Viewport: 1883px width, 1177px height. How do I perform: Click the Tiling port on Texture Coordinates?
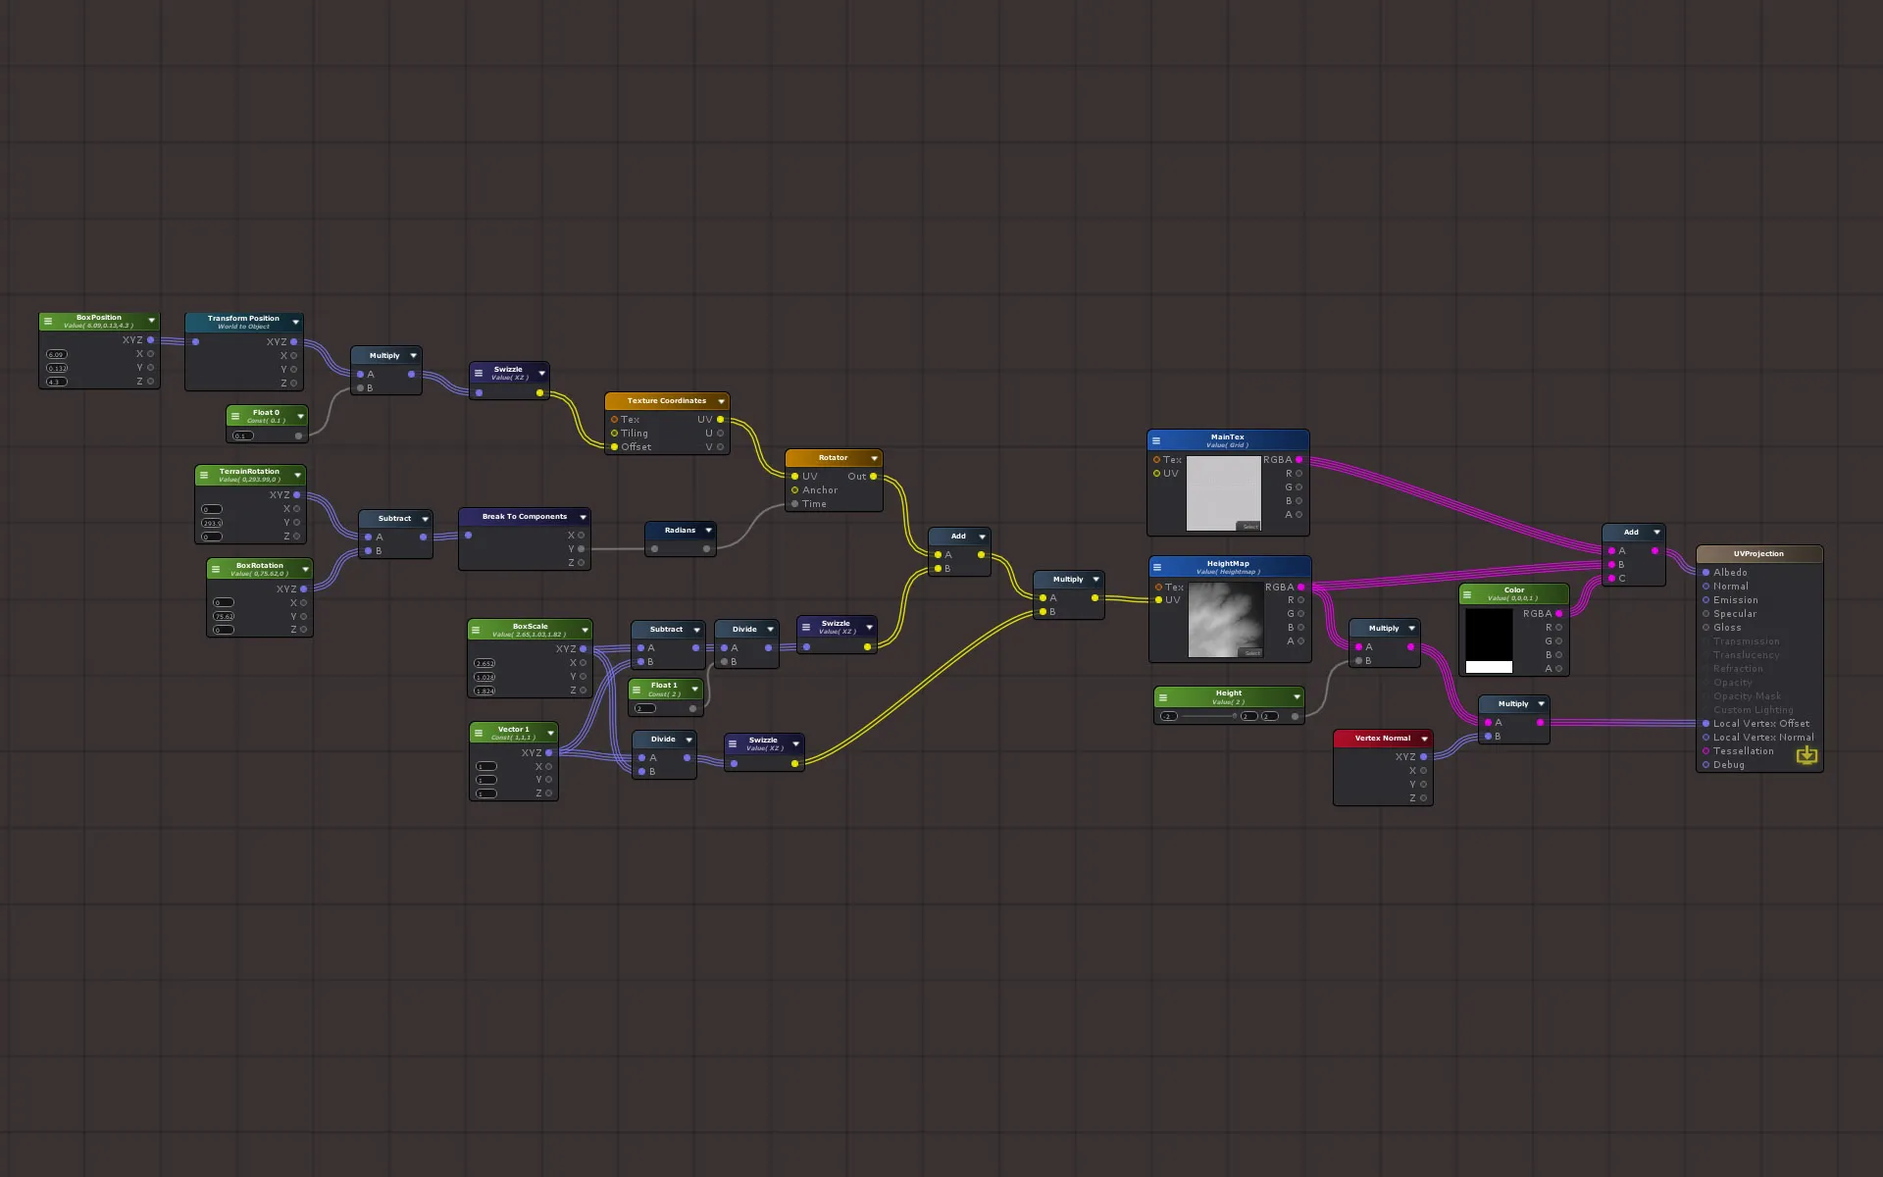coord(614,433)
